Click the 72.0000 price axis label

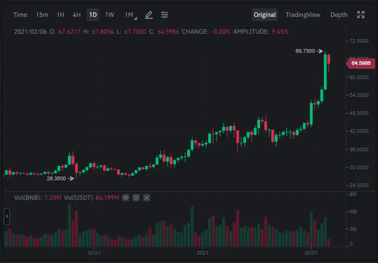[x=359, y=41]
